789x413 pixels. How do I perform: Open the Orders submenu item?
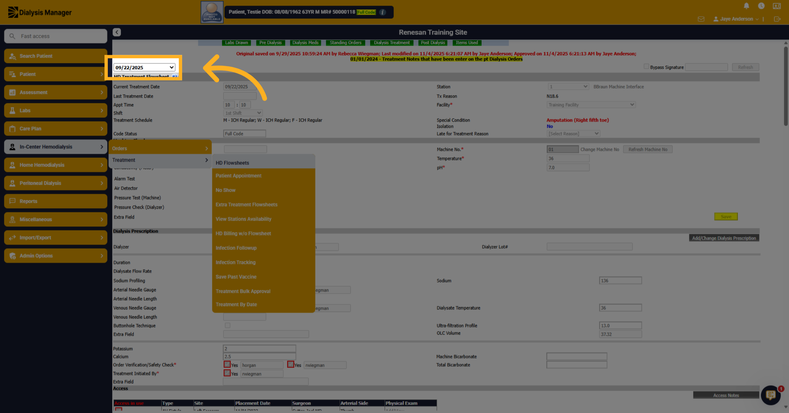click(x=160, y=148)
